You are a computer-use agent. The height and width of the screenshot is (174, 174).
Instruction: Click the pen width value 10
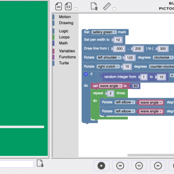(118, 40)
